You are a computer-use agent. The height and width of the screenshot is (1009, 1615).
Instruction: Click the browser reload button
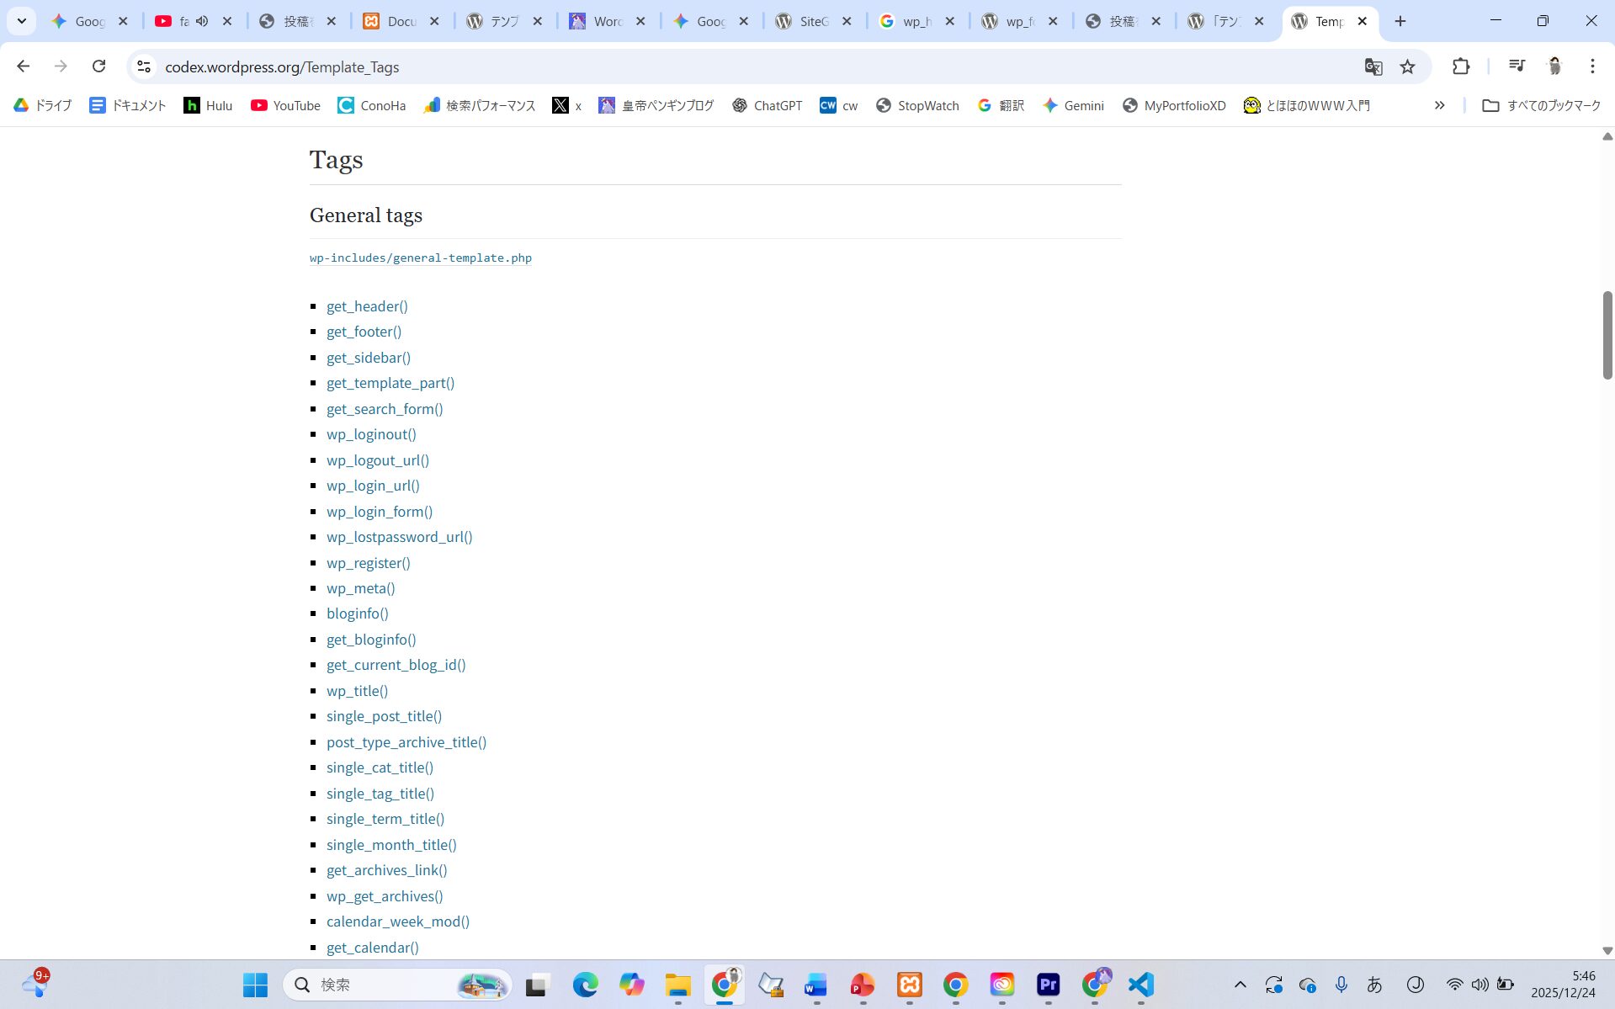tap(98, 66)
